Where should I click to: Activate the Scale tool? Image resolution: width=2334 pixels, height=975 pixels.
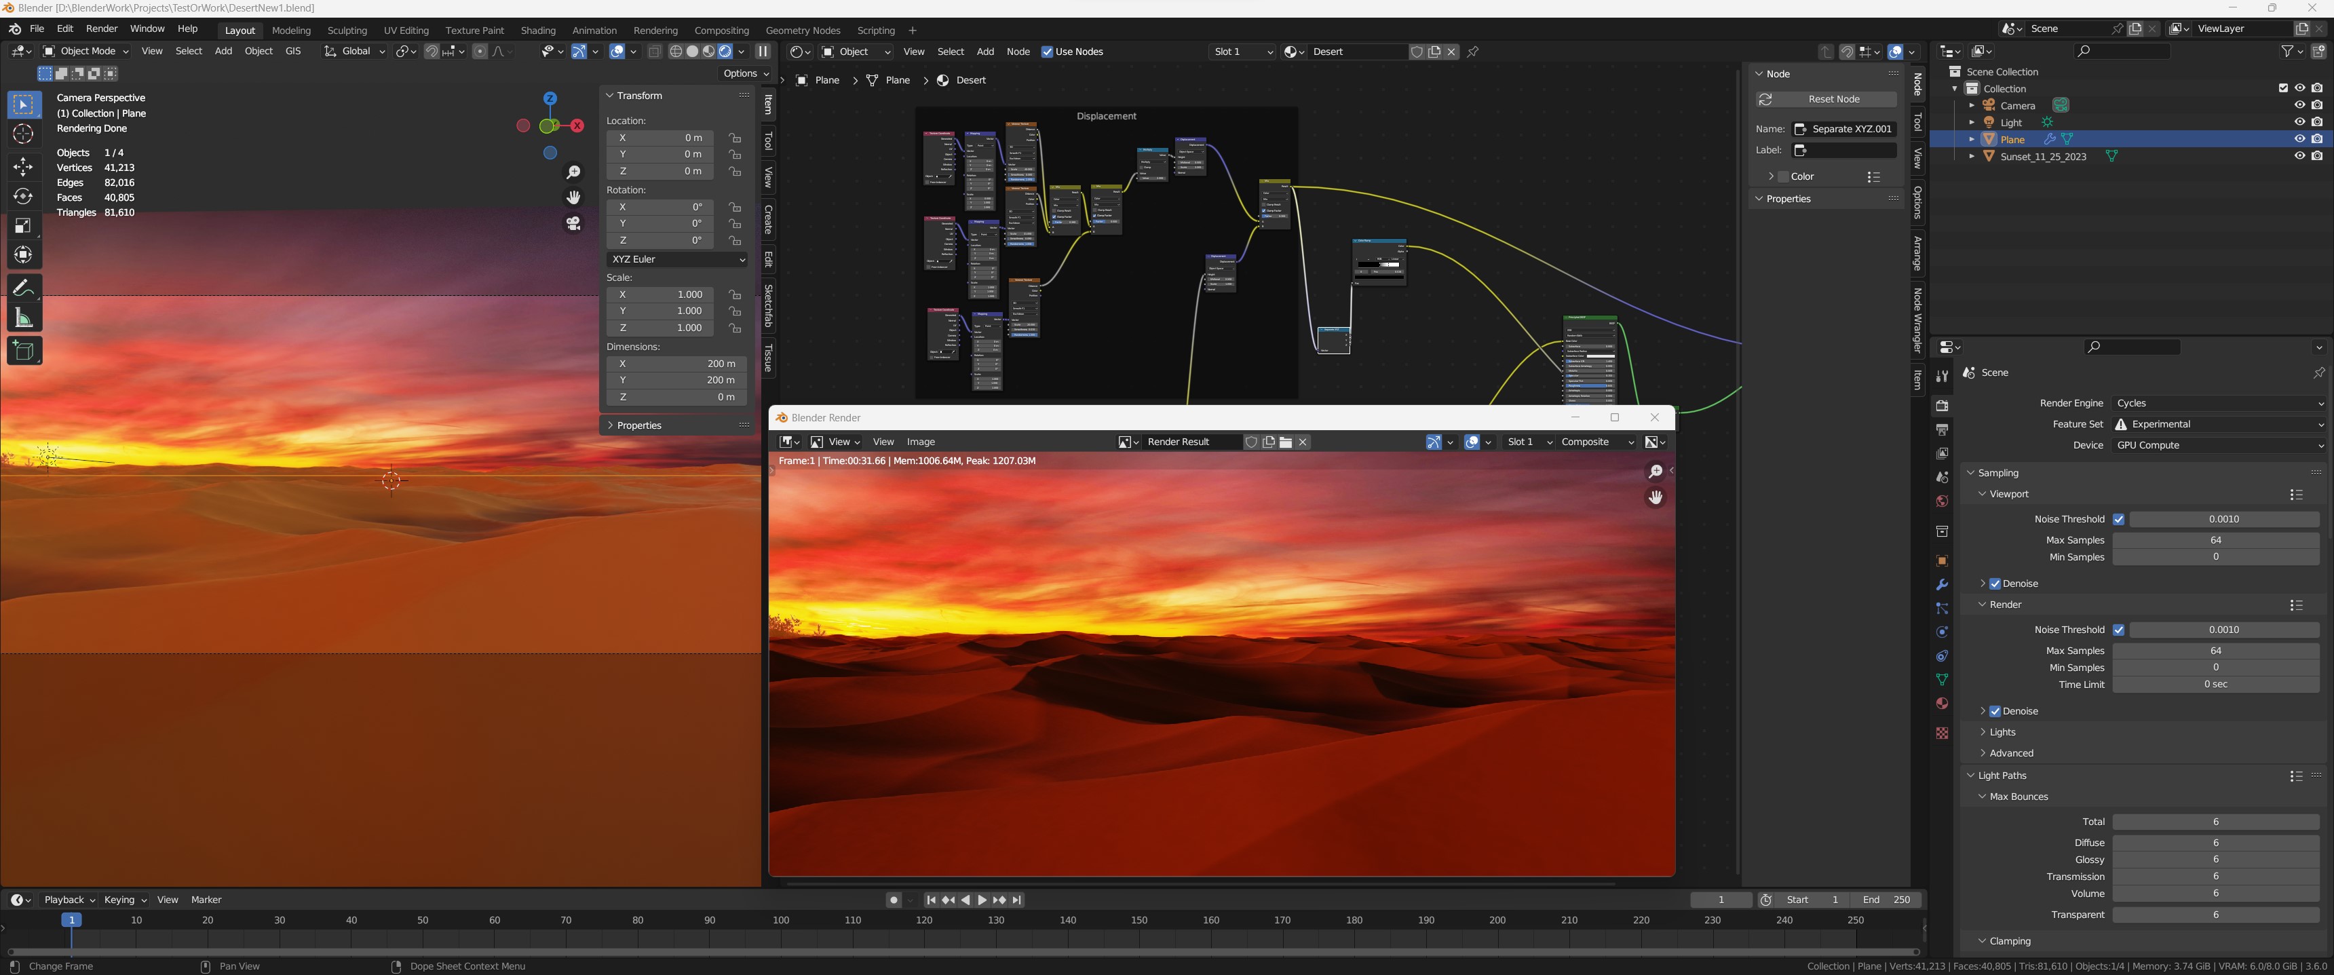24,226
